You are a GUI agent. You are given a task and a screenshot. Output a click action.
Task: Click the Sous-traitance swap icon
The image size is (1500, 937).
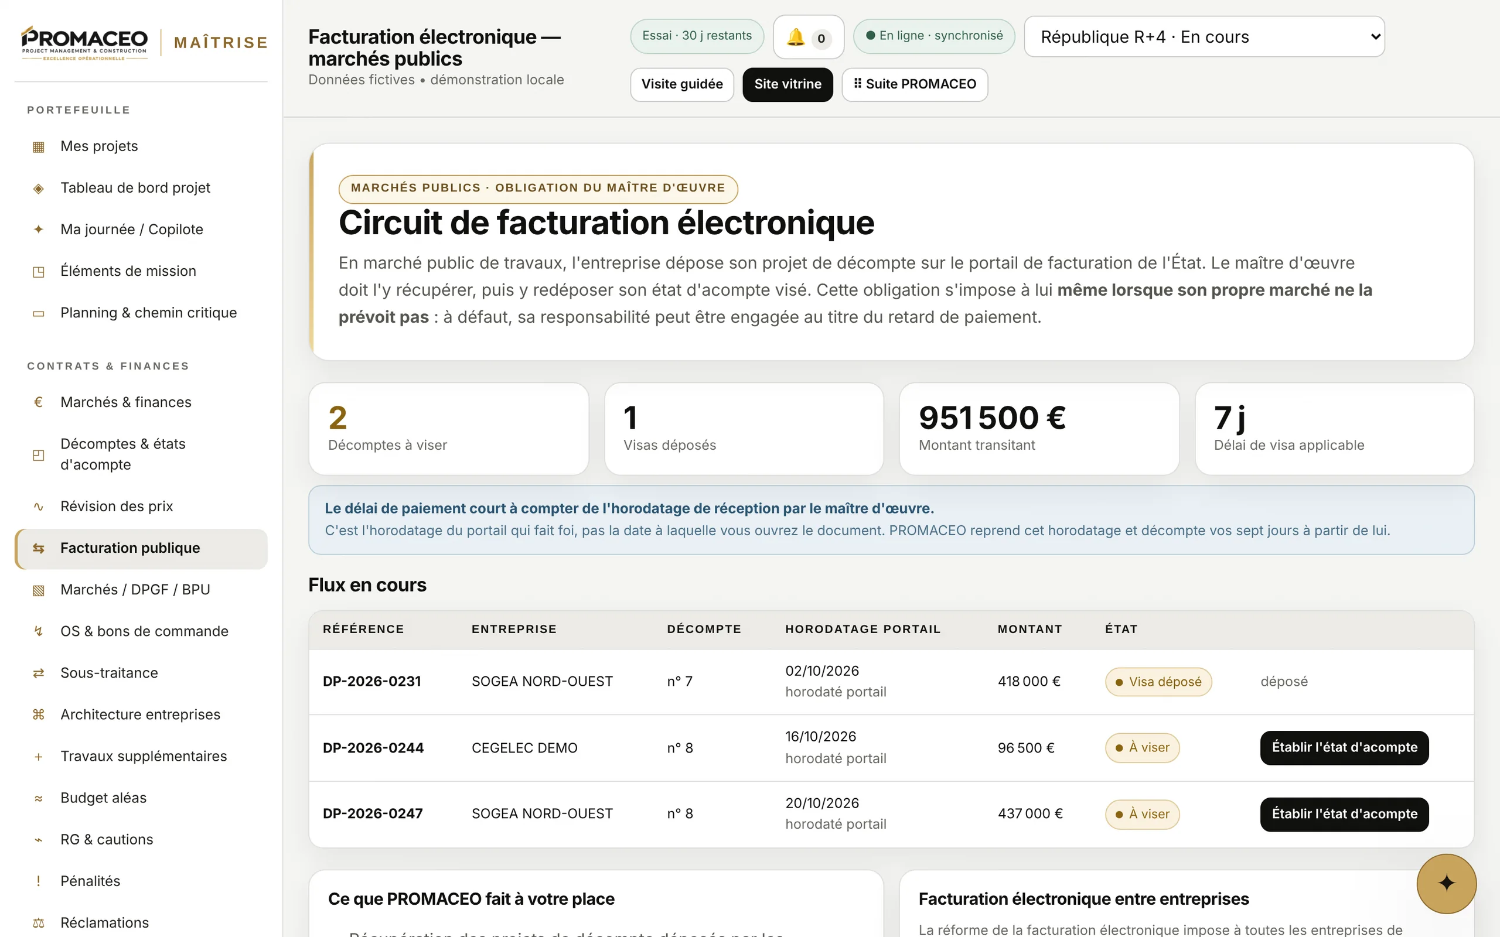click(39, 673)
